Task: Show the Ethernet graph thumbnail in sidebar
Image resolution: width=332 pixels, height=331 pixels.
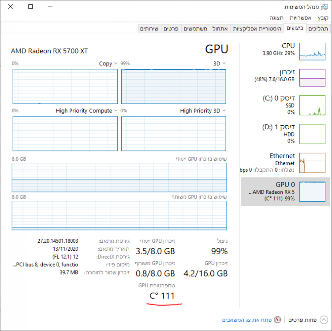Action: point(312,163)
